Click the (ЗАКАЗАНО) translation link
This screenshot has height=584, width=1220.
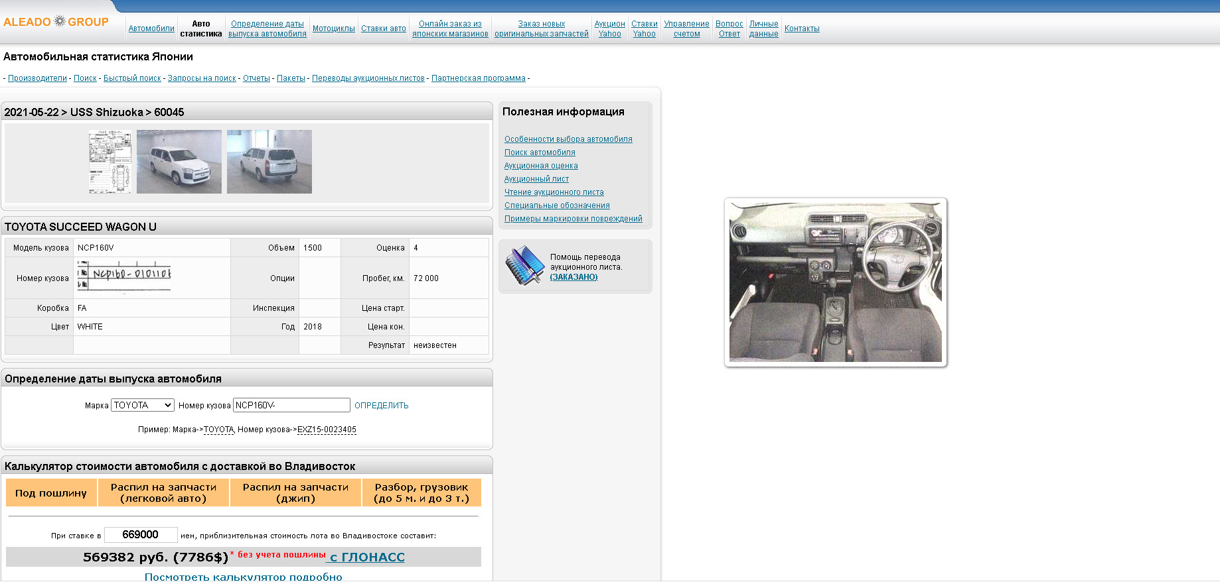click(x=573, y=277)
